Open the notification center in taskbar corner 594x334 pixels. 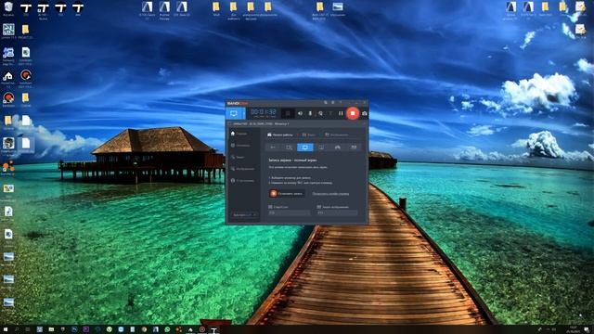(587, 329)
